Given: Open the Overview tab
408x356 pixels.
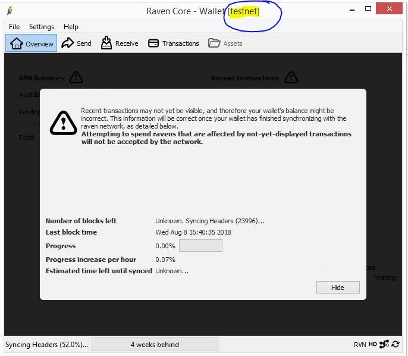Looking at the screenshot, I should click(31, 43).
